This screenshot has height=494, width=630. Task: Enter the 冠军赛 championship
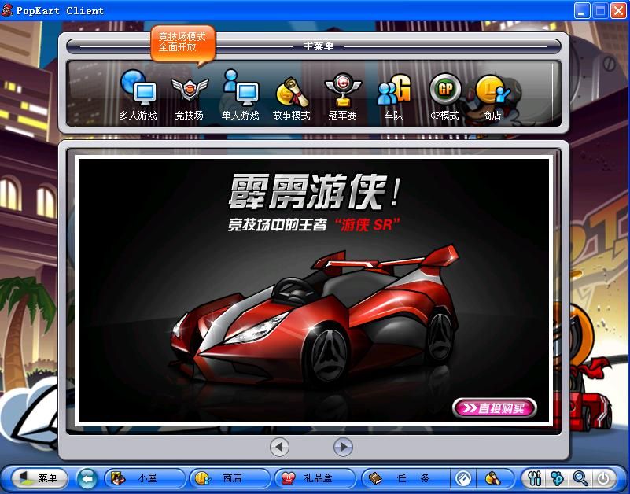(342, 95)
